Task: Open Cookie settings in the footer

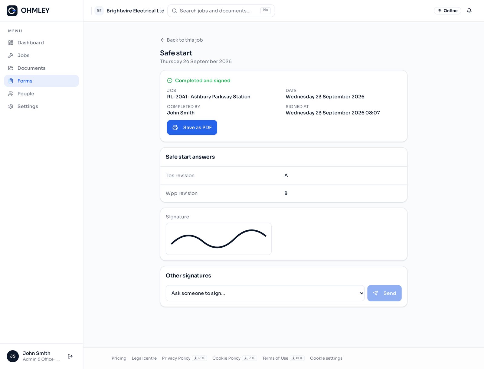Action: click(x=326, y=358)
